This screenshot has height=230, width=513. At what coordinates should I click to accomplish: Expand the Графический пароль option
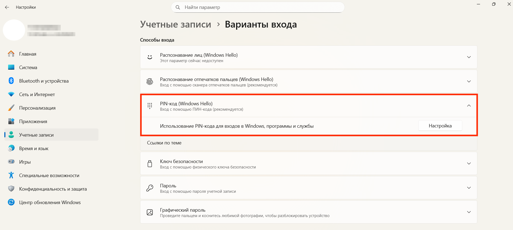469,212
